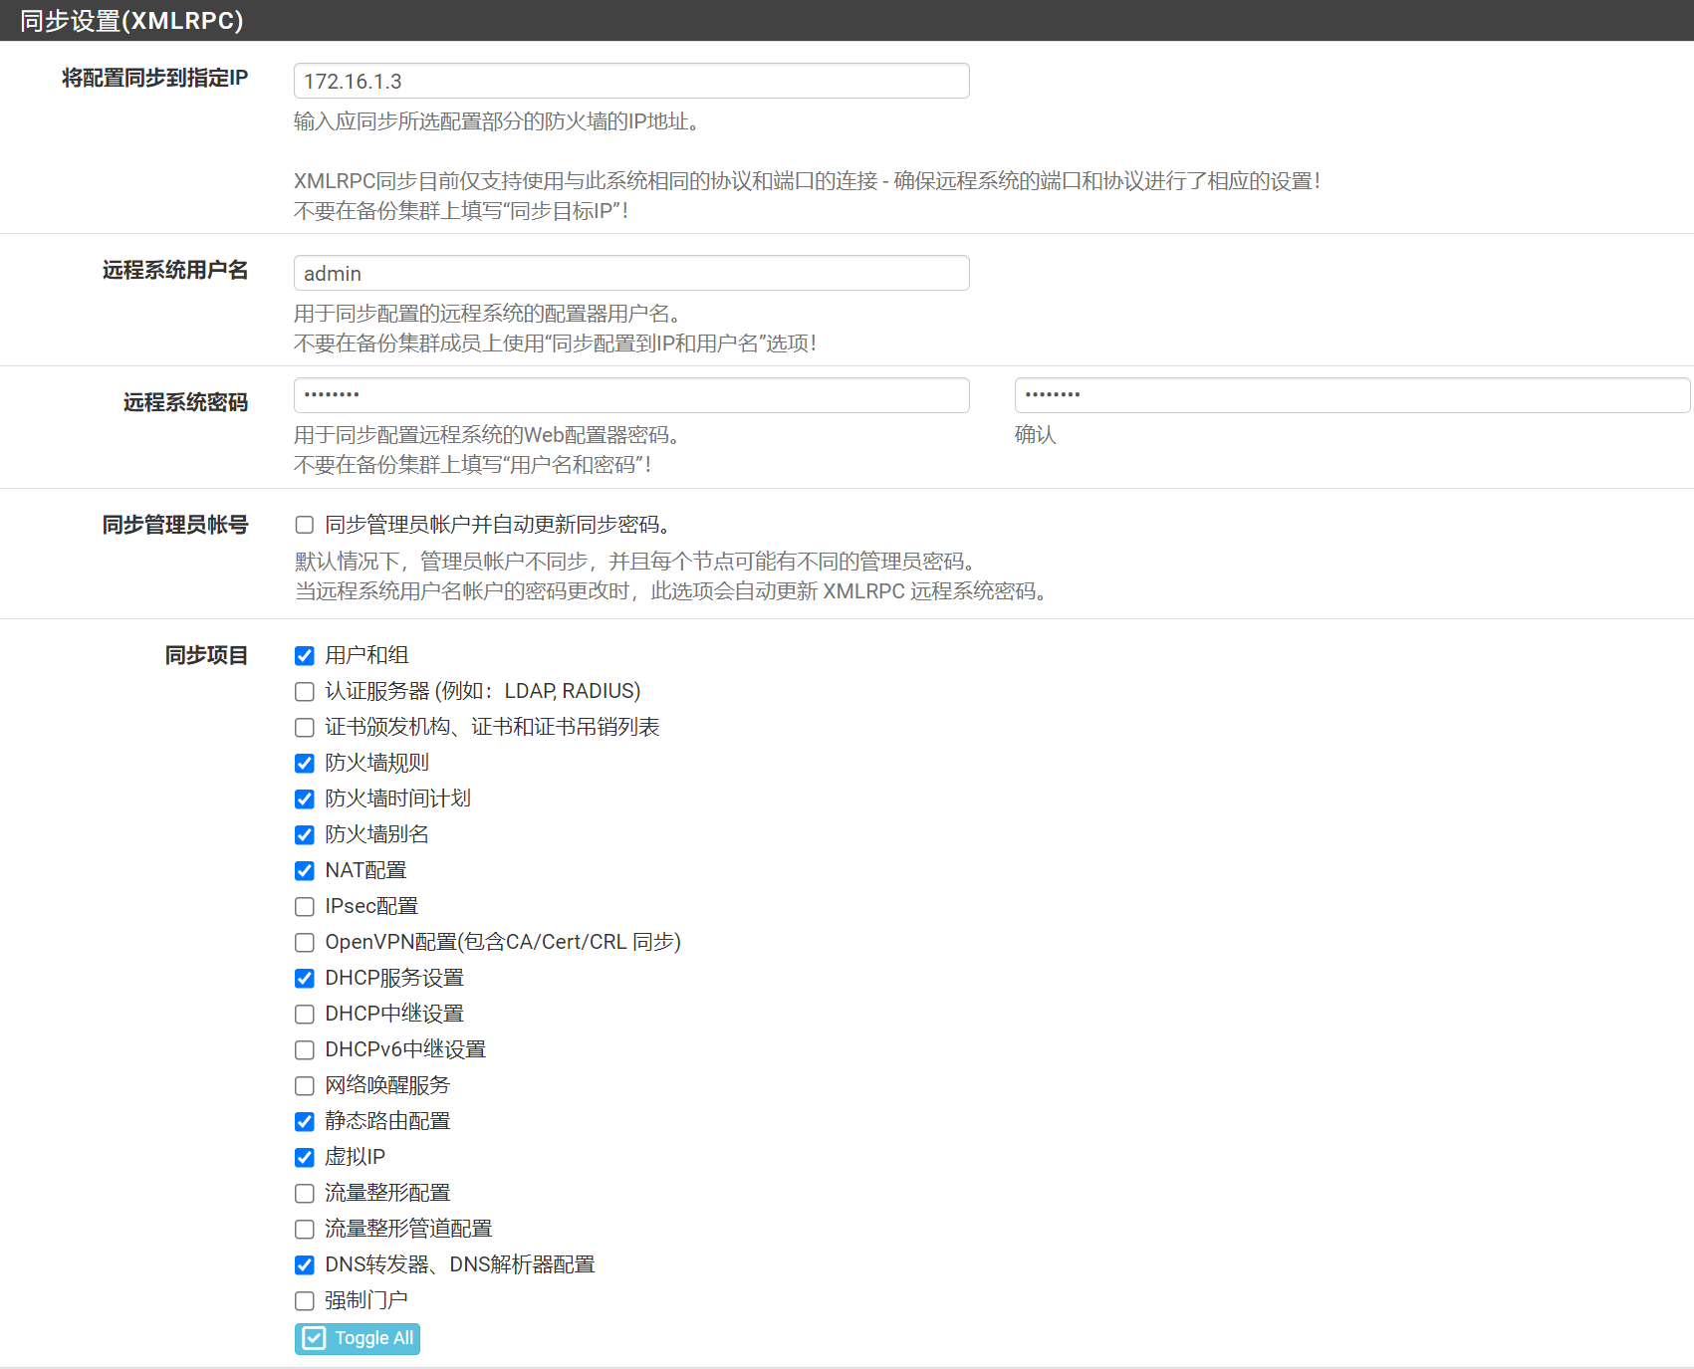Enable the 网络唤醒服务 checkbox
Screen dimensions: 1694x1369
[x=305, y=1085]
